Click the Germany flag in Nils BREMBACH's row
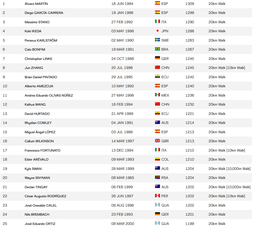The height and width of the screenshot is (228, 253). click(x=157, y=214)
